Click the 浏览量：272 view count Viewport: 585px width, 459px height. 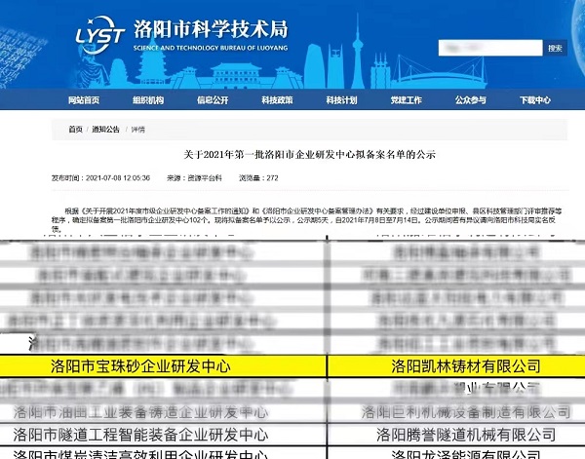click(258, 178)
